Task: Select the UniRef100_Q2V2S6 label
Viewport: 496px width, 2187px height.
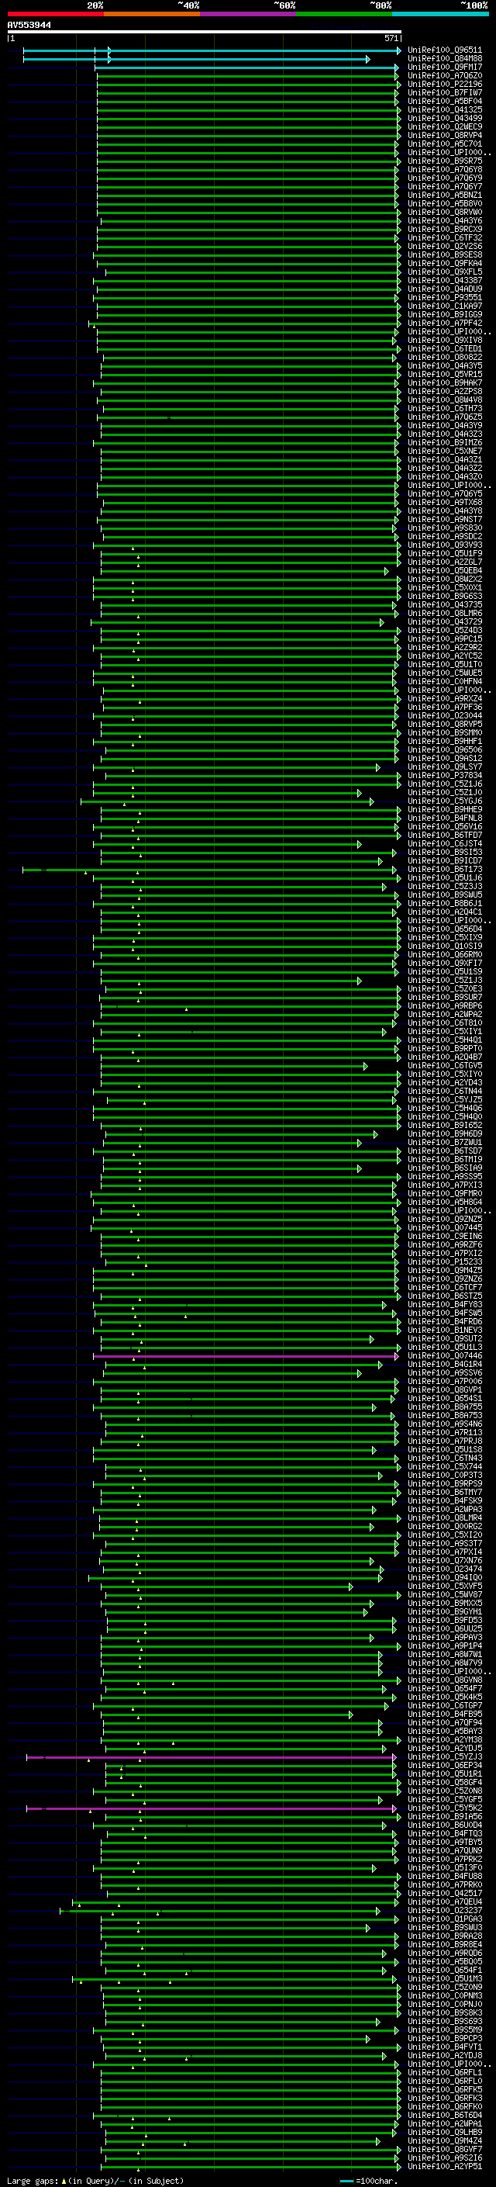Action: coord(444,246)
